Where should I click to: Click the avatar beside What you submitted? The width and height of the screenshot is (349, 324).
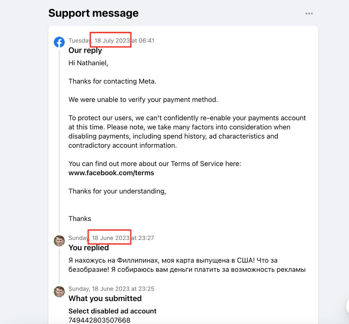click(x=59, y=292)
